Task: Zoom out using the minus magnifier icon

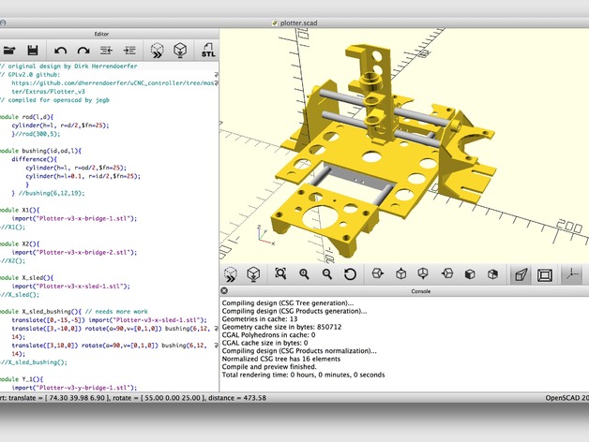Action: [327, 274]
